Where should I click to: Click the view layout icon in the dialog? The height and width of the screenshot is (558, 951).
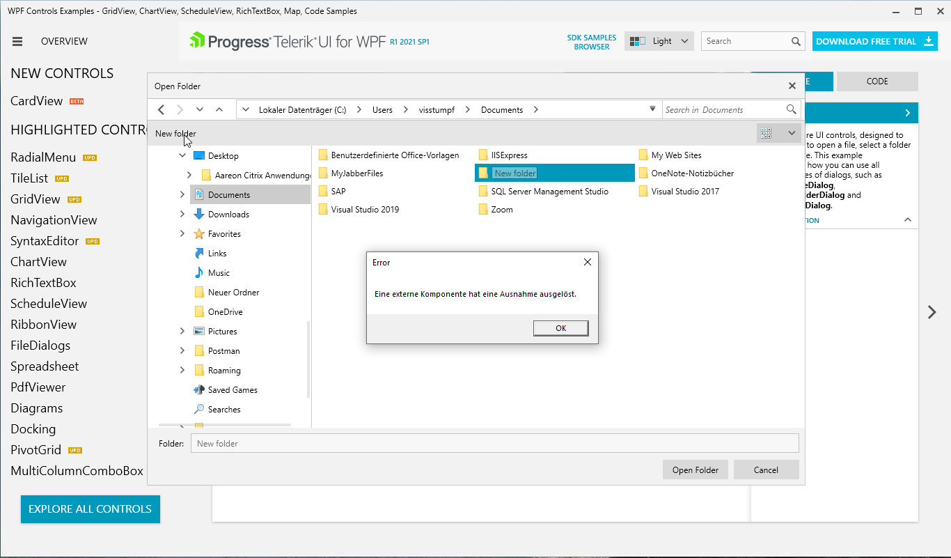767,133
